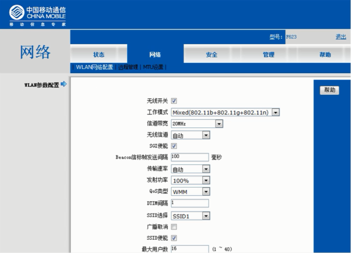Toggle the SSID使能 checkbox
The image size is (351, 253).
point(174,238)
